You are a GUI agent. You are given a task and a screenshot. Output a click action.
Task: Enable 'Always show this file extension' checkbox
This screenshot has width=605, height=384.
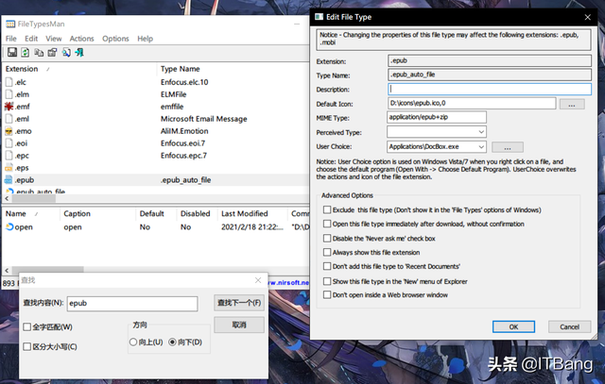pos(327,252)
